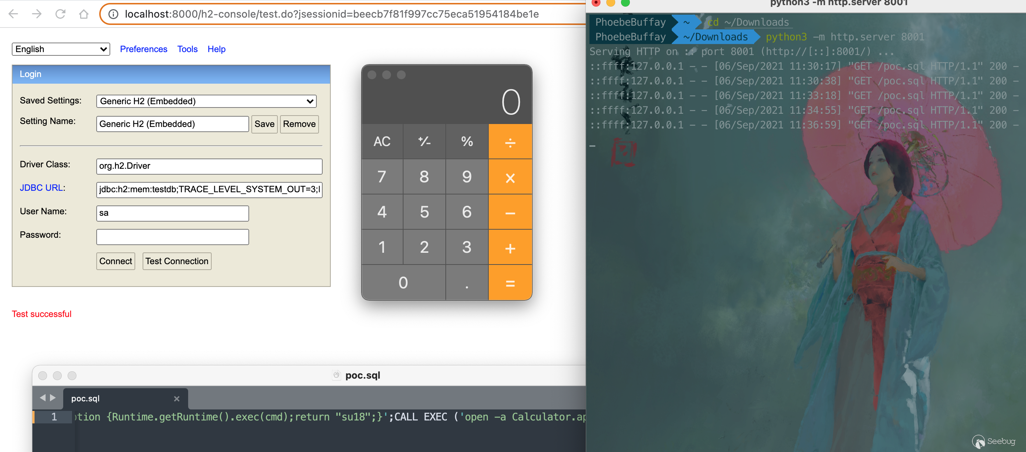Image resolution: width=1026 pixels, height=452 pixels.
Task: Reload the H2 console page
Action: 60,14
